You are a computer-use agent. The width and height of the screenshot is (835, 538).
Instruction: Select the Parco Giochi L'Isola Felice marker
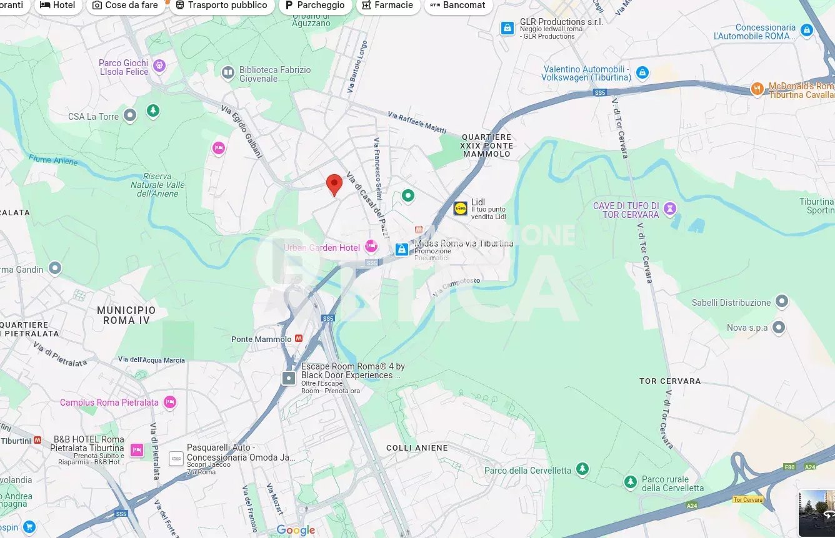click(159, 66)
